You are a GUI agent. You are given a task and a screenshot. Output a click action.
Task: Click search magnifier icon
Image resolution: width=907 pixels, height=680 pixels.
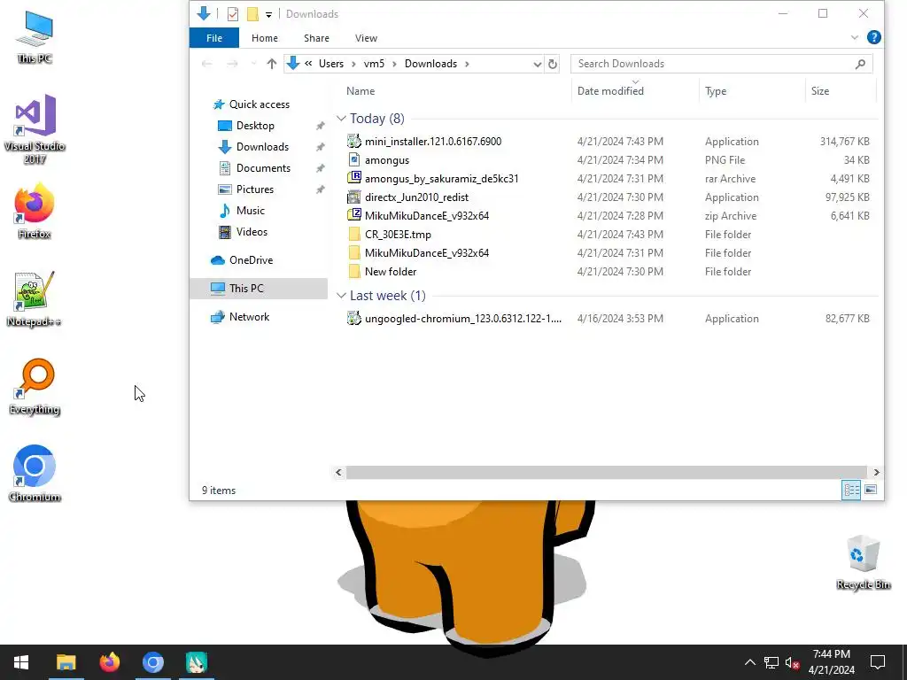pos(860,64)
